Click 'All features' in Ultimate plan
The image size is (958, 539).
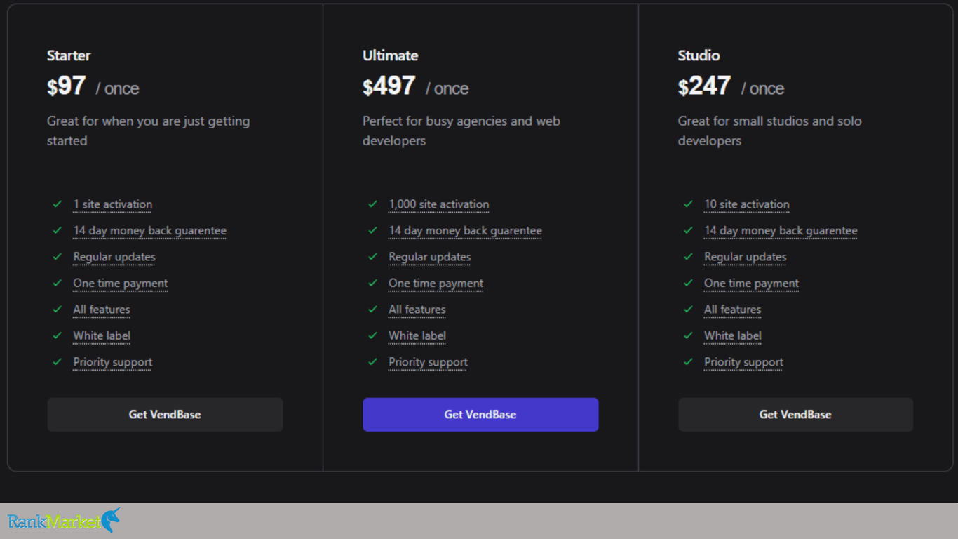tap(417, 310)
